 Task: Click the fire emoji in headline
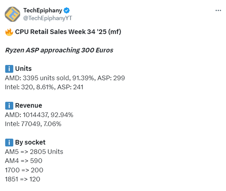pyautogui.click(x=9, y=32)
